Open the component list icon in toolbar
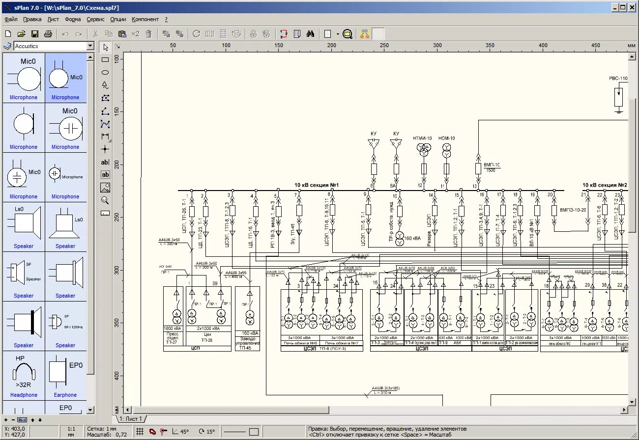639x440 pixels. click(x=297, y=34)
